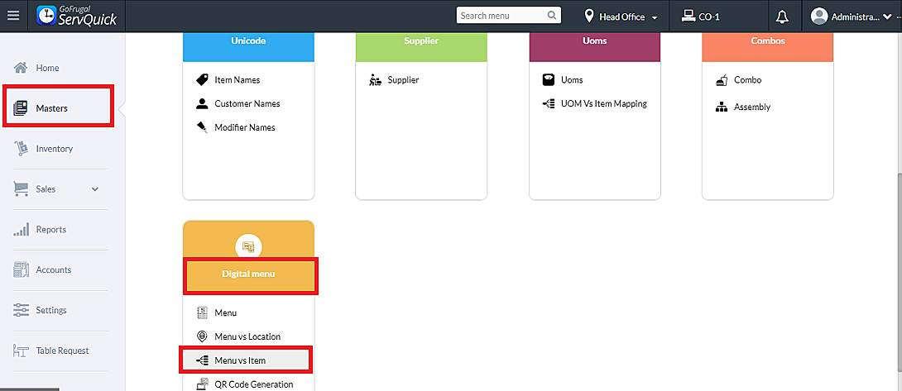Open QR Code Generation link
Image resolution: width=902 pixels, height=391 pixels.
253,384
